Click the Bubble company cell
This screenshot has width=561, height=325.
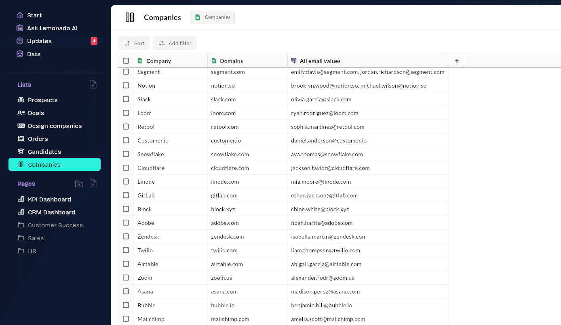171,305
